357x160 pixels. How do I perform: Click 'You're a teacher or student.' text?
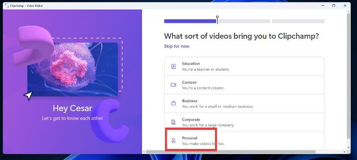205,70
